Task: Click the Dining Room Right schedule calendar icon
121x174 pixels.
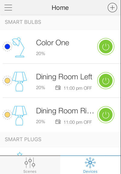Action: pos(58,122)
